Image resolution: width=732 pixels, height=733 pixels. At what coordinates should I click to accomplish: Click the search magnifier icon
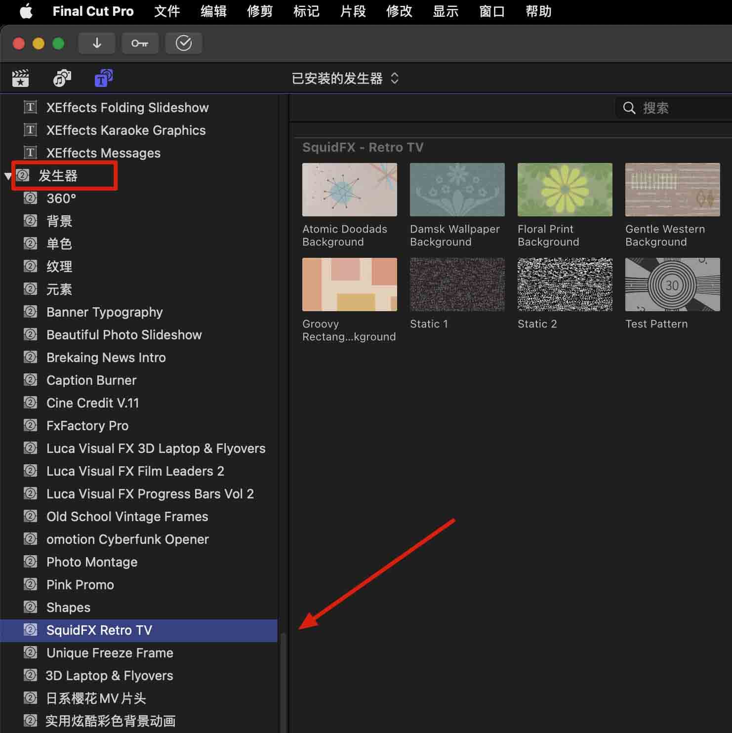(629, 108)
